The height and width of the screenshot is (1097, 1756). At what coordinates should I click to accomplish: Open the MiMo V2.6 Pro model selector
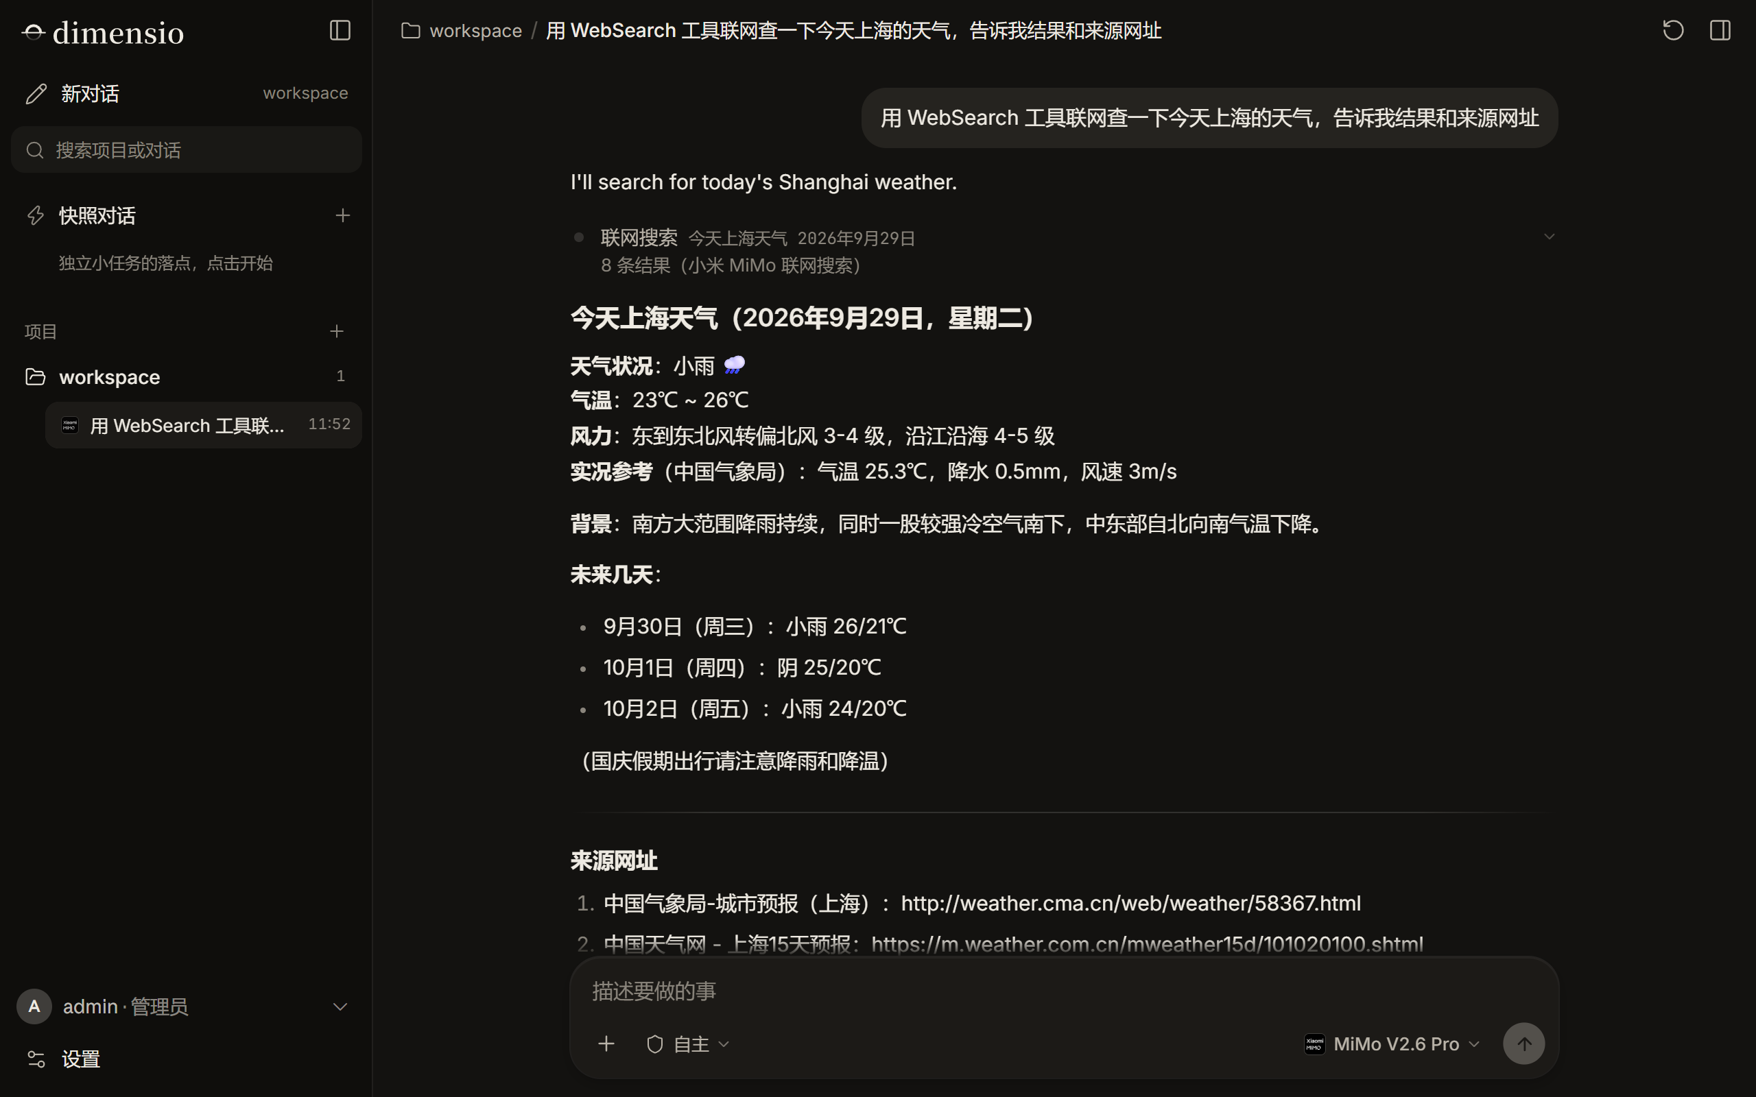click(1392, 1044)
